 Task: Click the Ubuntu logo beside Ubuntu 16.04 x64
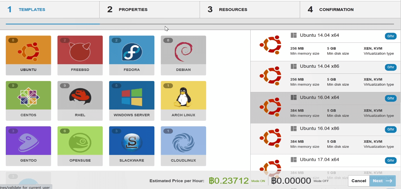[271, 107]
